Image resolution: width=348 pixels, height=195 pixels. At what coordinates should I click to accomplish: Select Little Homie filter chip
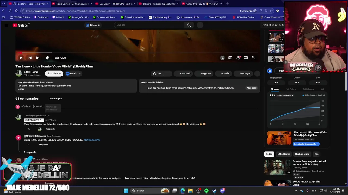coord(284,154)
